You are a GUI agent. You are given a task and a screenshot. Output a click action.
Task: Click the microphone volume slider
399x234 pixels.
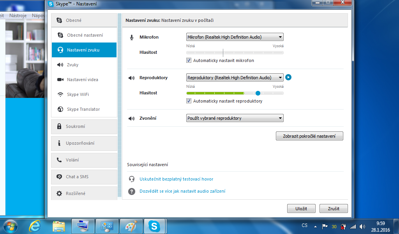pos(235,53)
